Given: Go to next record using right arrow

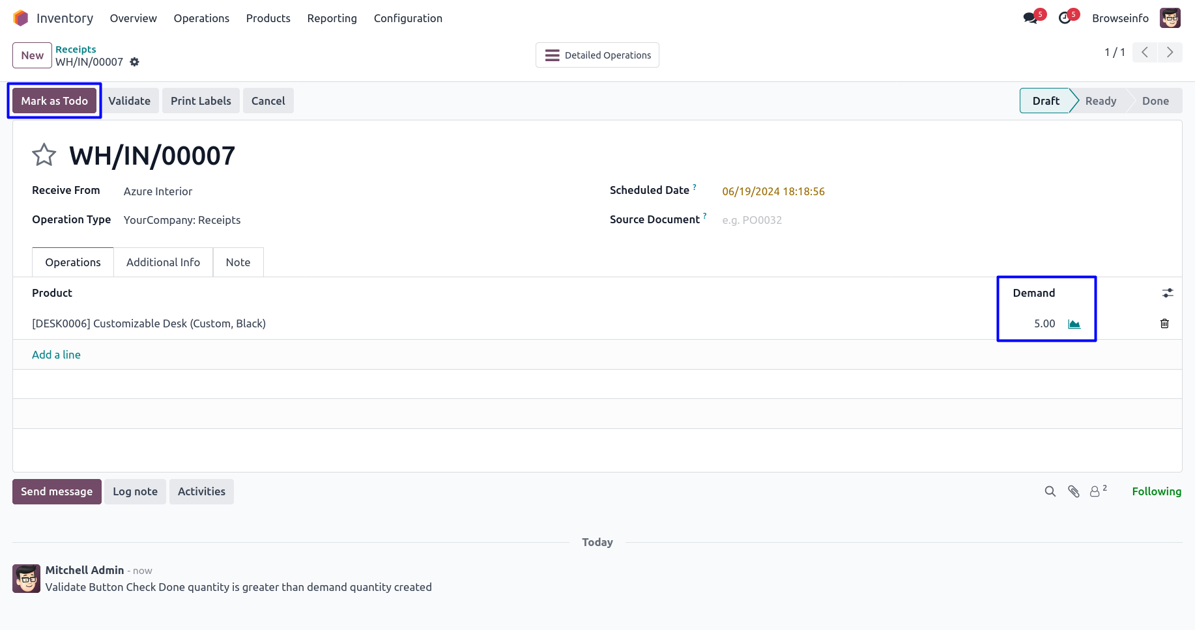Looking at the screenshot, I should pos(1170,52).
